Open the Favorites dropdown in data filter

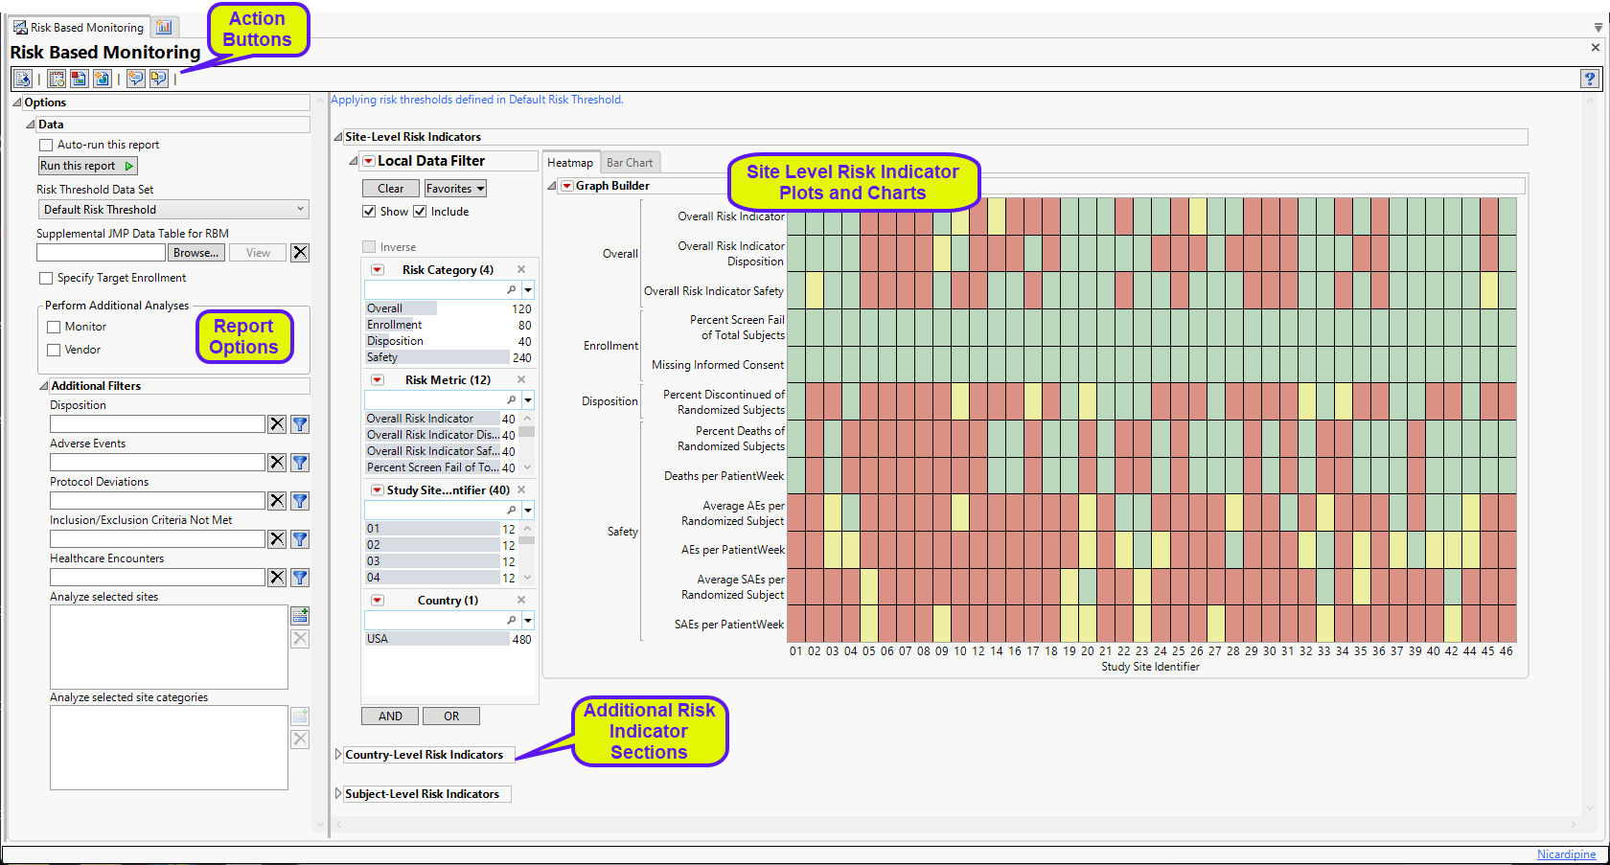tap(455, 189)
